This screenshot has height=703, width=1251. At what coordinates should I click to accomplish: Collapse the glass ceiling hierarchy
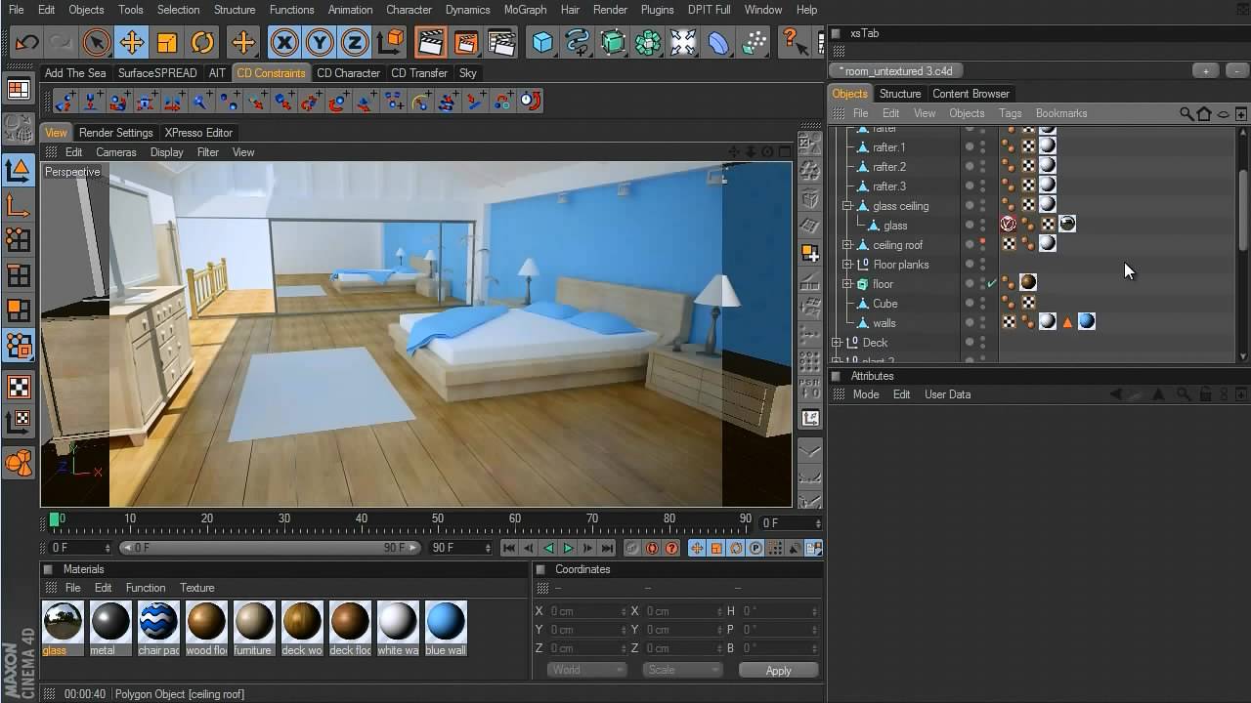(x=847, y=206)
